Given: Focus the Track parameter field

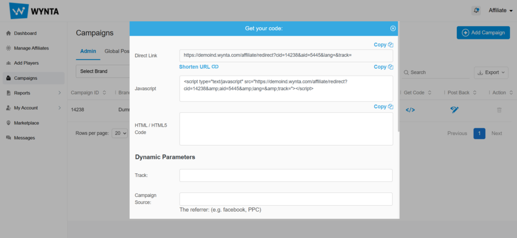Looking at the screenshot, I should (x=286, y=175).
